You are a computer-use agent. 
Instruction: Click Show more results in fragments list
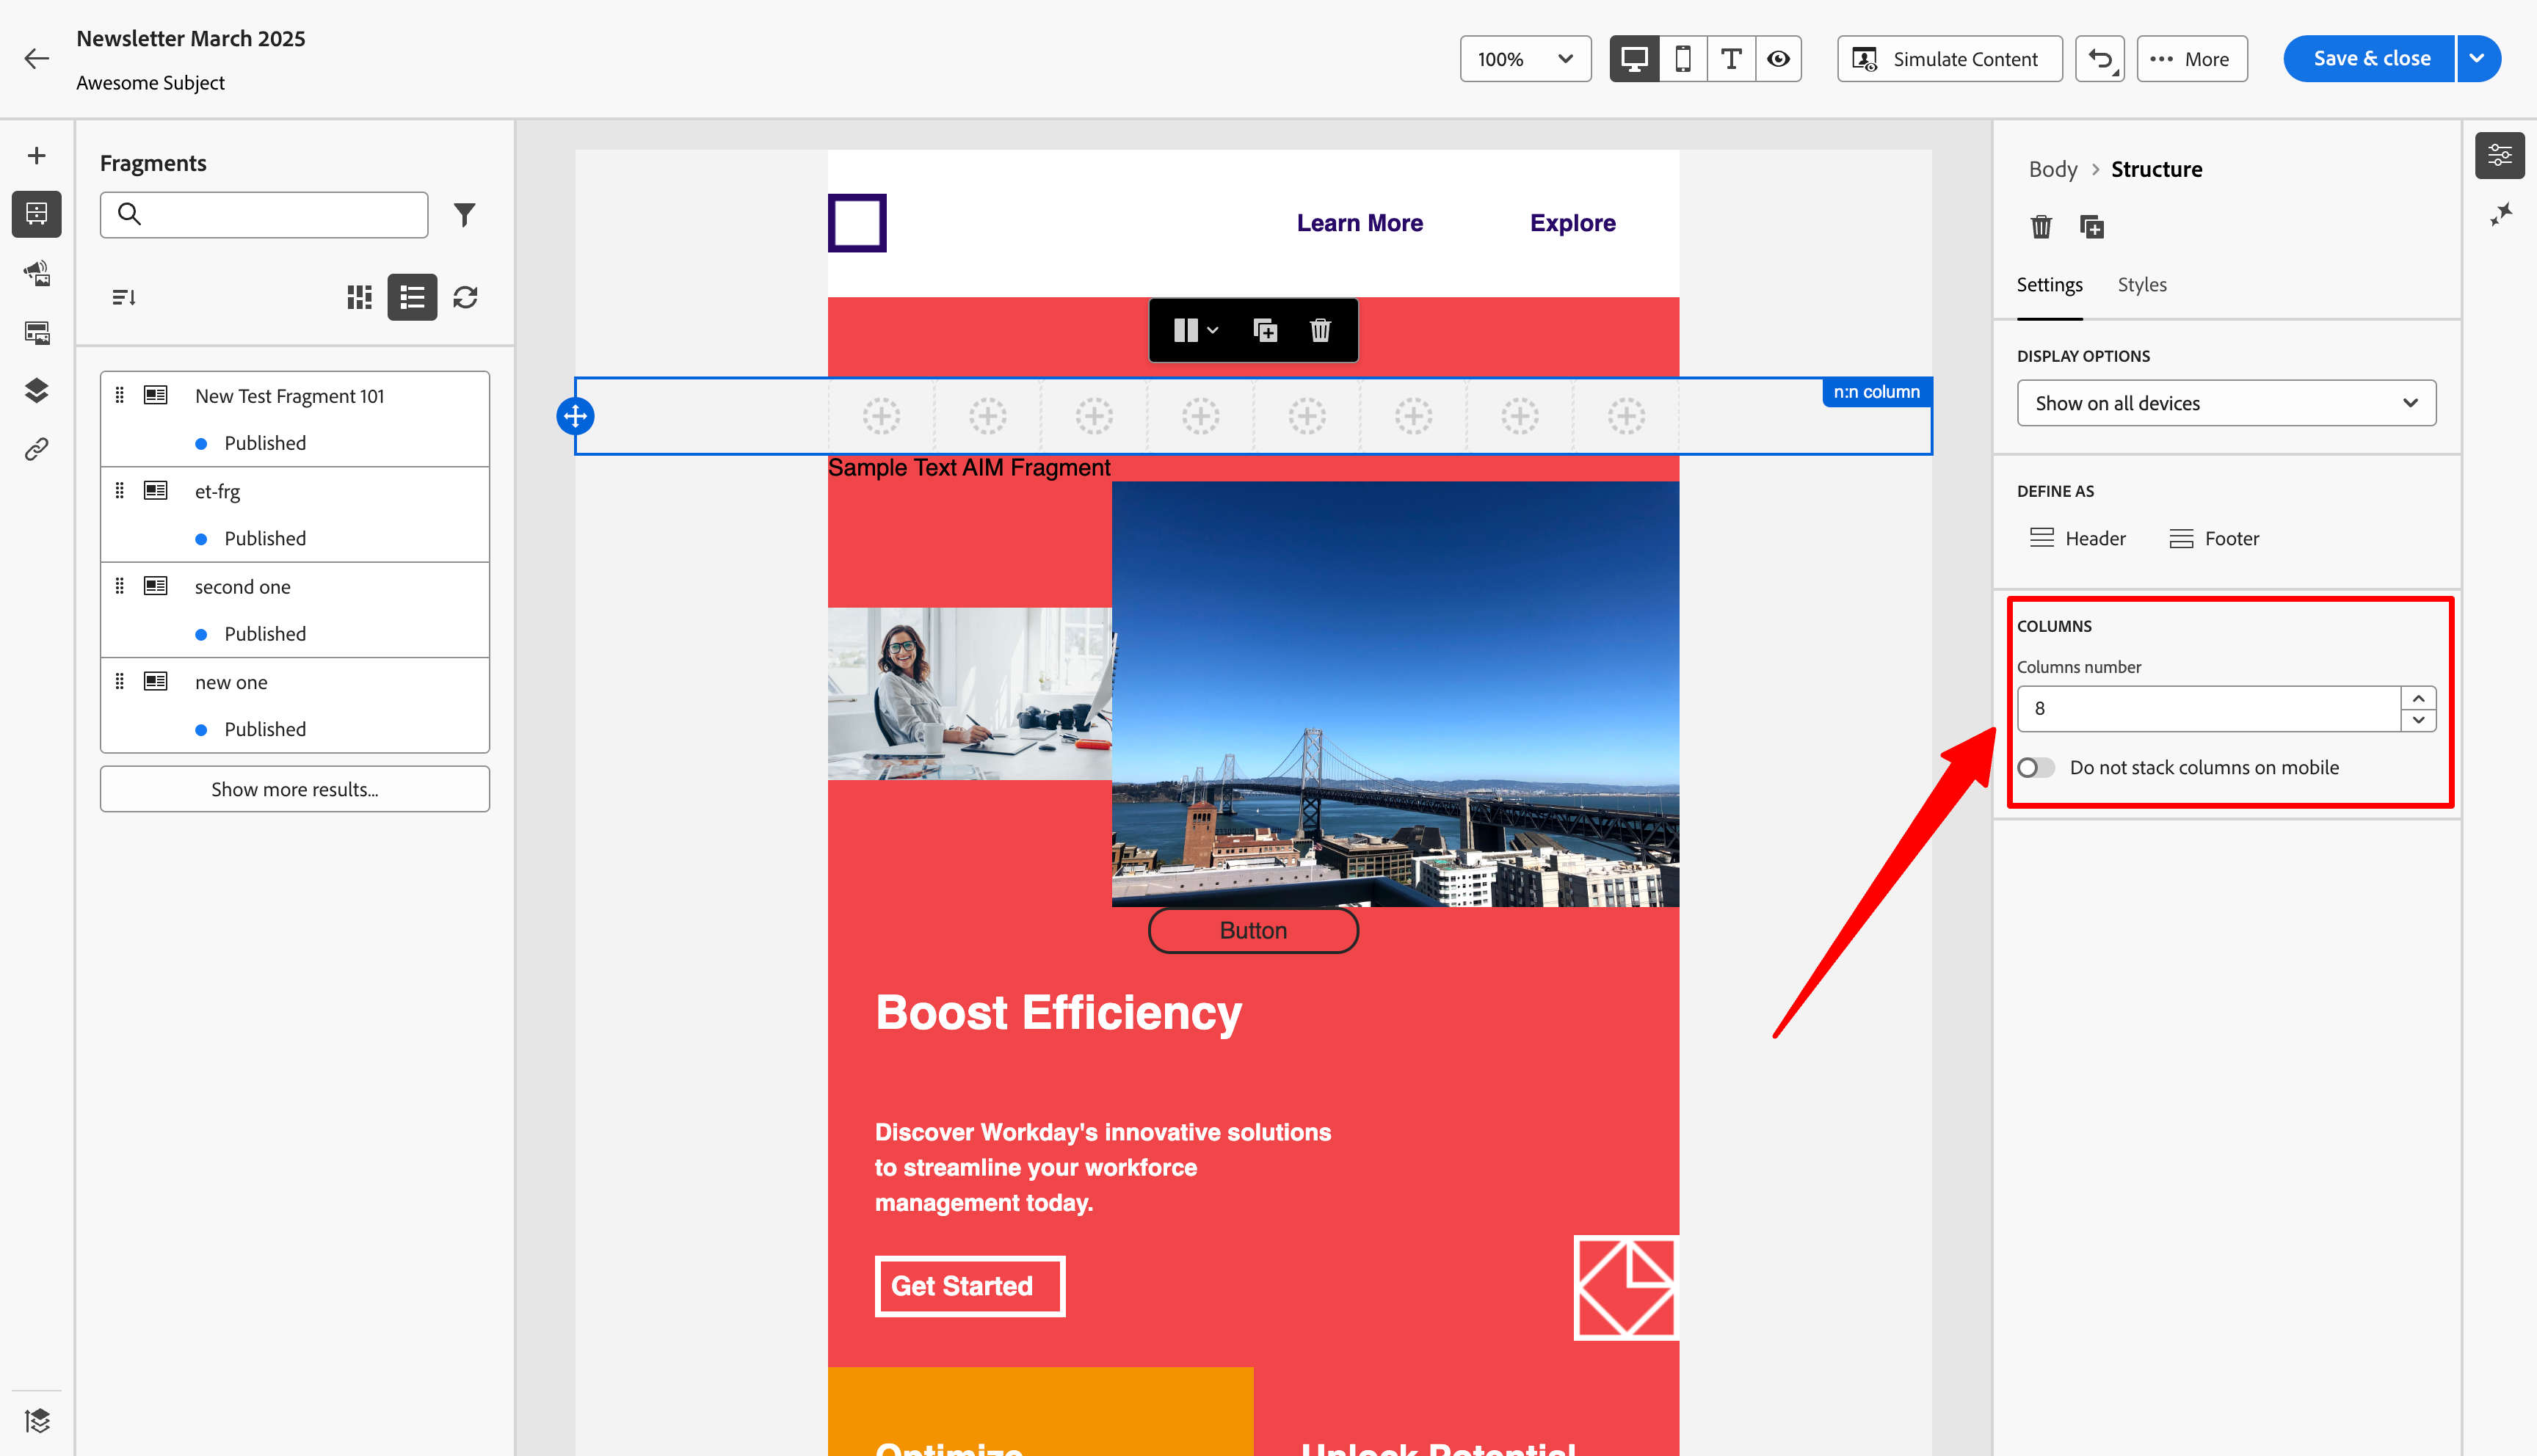click(294, 789)
